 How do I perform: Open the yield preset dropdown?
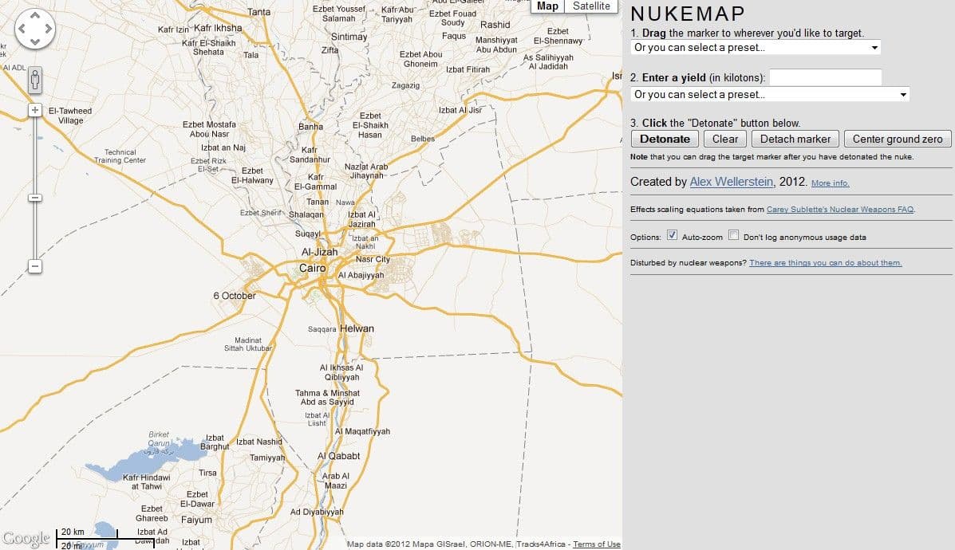770,94
